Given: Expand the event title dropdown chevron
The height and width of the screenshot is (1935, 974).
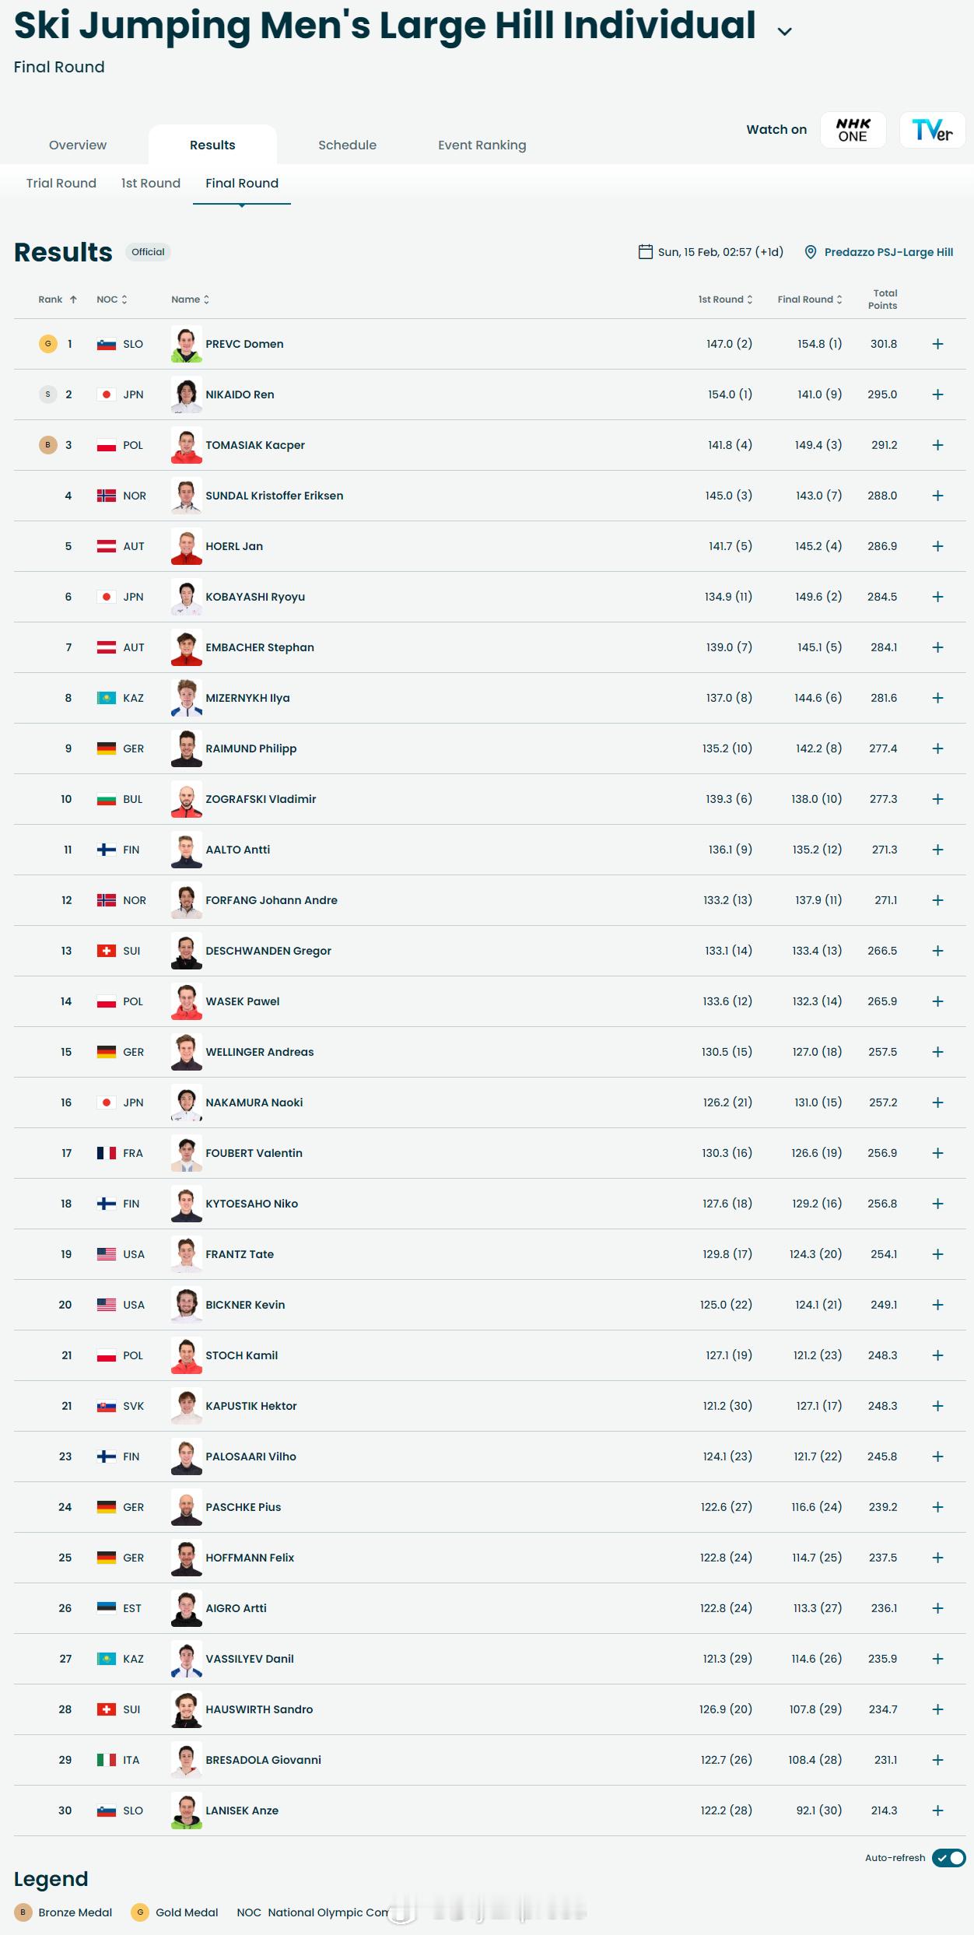Looking at the screenshot, I should tap(785, 31).
